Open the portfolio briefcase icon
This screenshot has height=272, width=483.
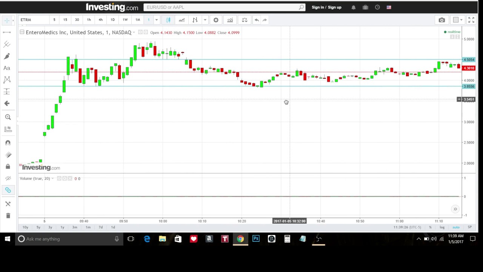(x=365, y=7)
